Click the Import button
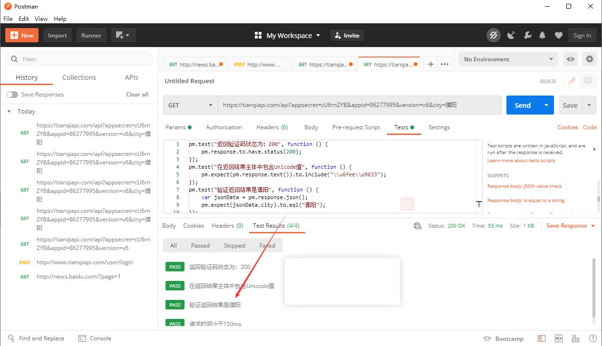The image size is (602, 346). click(58, 35)
